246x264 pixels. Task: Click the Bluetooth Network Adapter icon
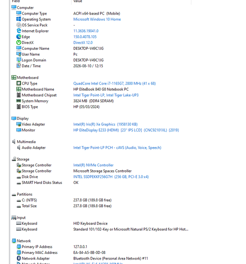pos(18,258)
